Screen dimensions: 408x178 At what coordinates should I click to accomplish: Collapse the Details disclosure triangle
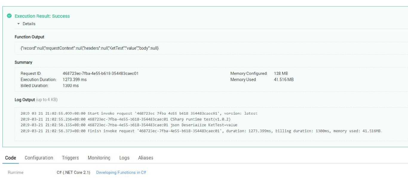(19, 24)
